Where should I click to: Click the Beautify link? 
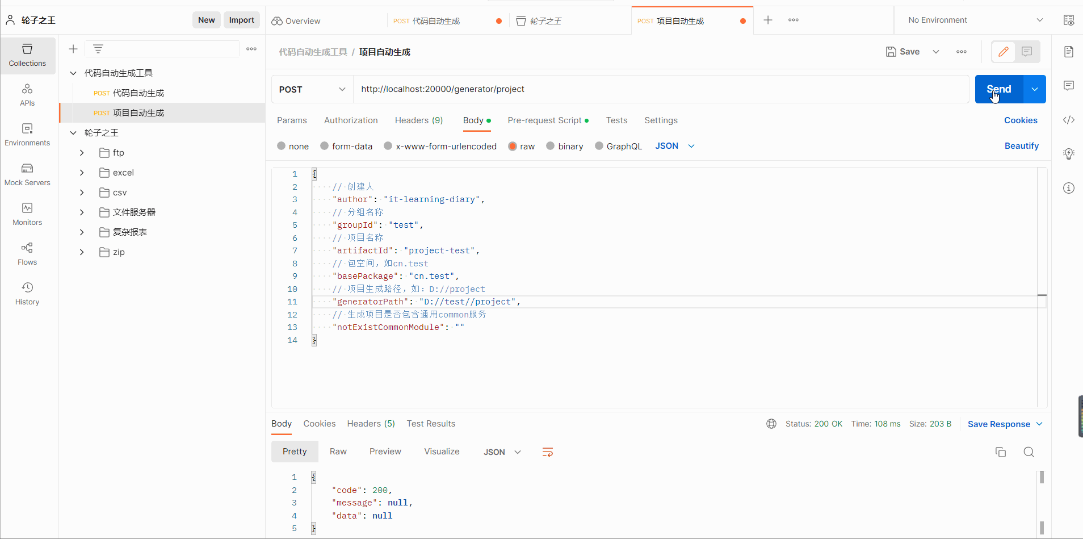tap(1022, 146)
